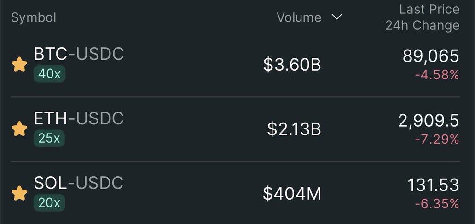Click the BTC 40x leverage badge
The width and height of the screenshot is (475, 224).
click(49, 74)
